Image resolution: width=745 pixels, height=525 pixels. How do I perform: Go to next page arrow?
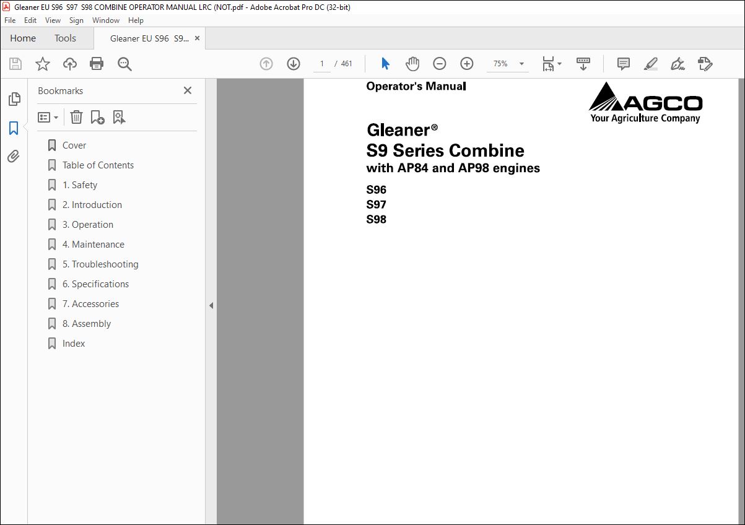coord(294,64)
